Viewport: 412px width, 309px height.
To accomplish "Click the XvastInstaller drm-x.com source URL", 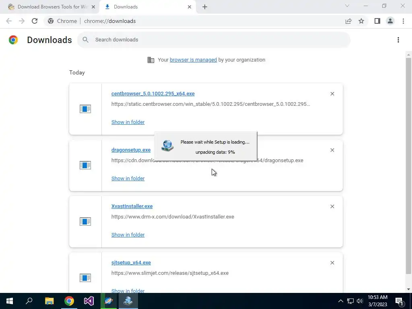I will tap(173, 217).
